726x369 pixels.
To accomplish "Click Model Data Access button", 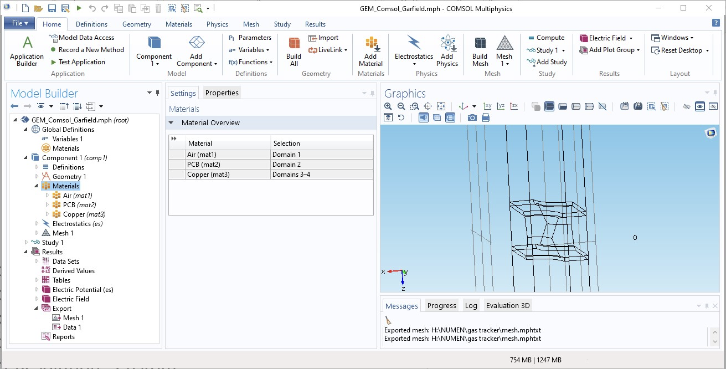I will tap(81, 38).
